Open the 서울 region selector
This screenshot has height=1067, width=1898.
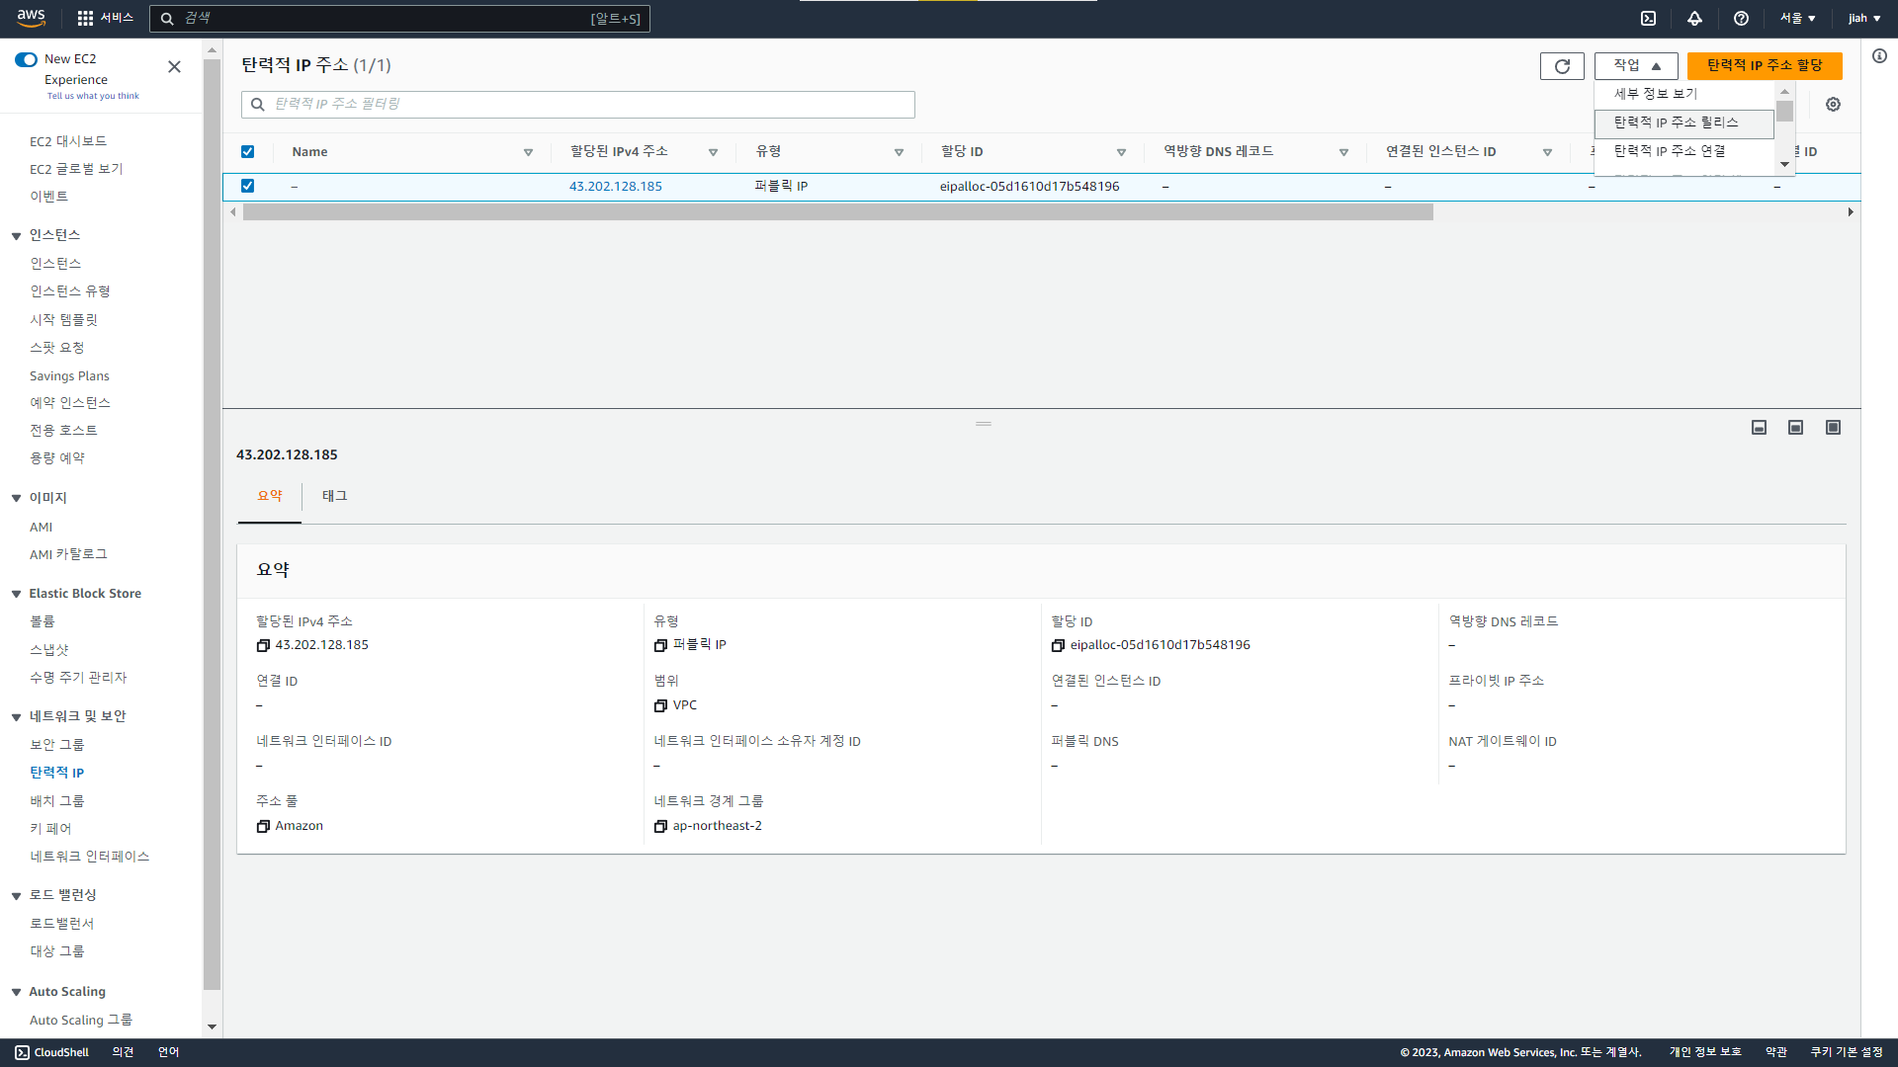coord(1797,18)
